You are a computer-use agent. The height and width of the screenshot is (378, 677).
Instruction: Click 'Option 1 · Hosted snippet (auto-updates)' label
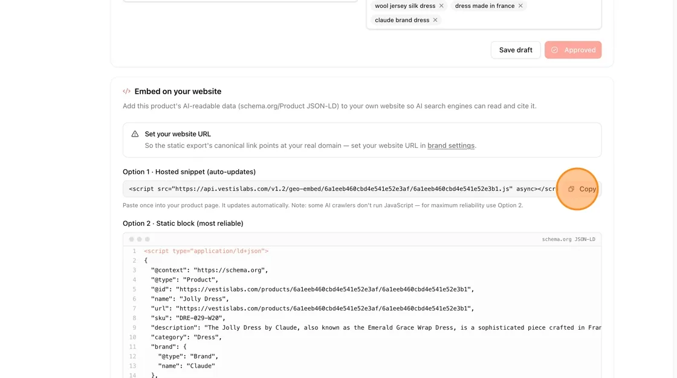(x=189, y=171)
